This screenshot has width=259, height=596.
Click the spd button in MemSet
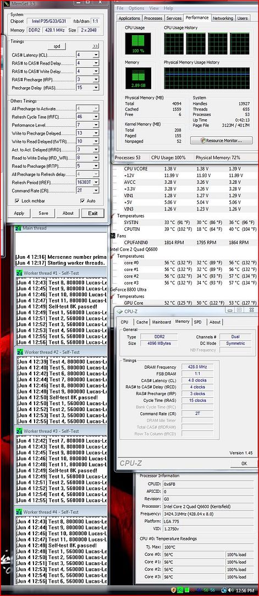[57, 46]
